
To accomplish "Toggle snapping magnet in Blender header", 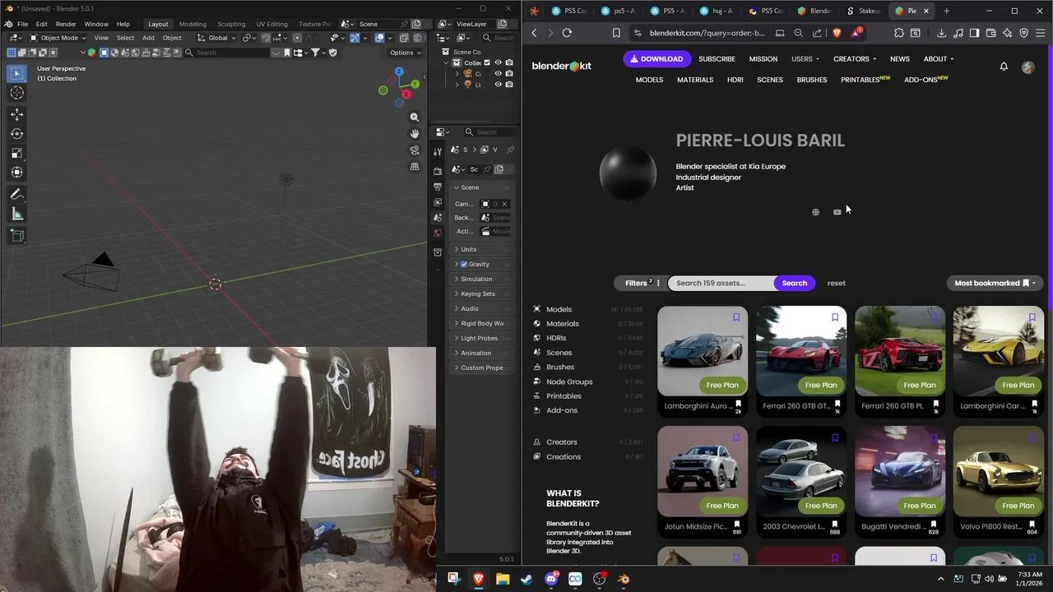I will pos(265,38).
